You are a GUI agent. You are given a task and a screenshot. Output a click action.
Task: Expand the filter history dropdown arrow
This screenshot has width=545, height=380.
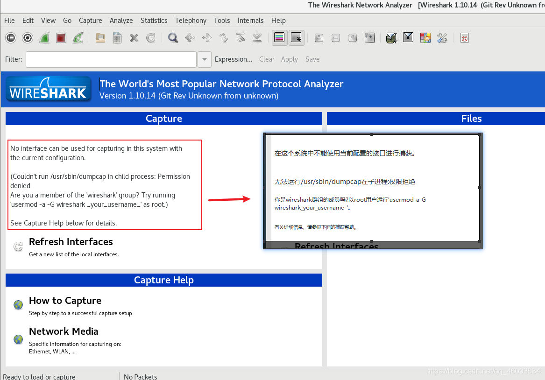point(205,59)
